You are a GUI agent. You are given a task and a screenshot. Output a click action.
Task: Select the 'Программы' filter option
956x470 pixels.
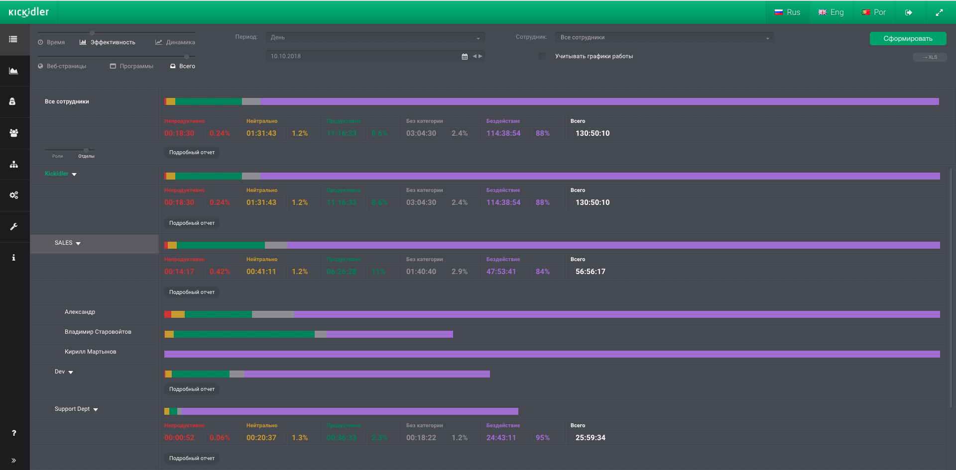(131, 66)
